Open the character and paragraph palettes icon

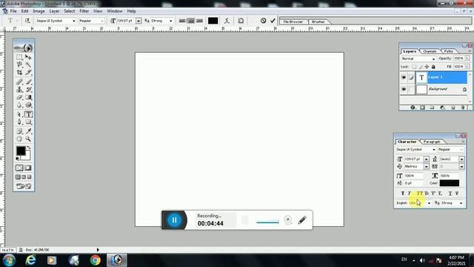[241, 21]
